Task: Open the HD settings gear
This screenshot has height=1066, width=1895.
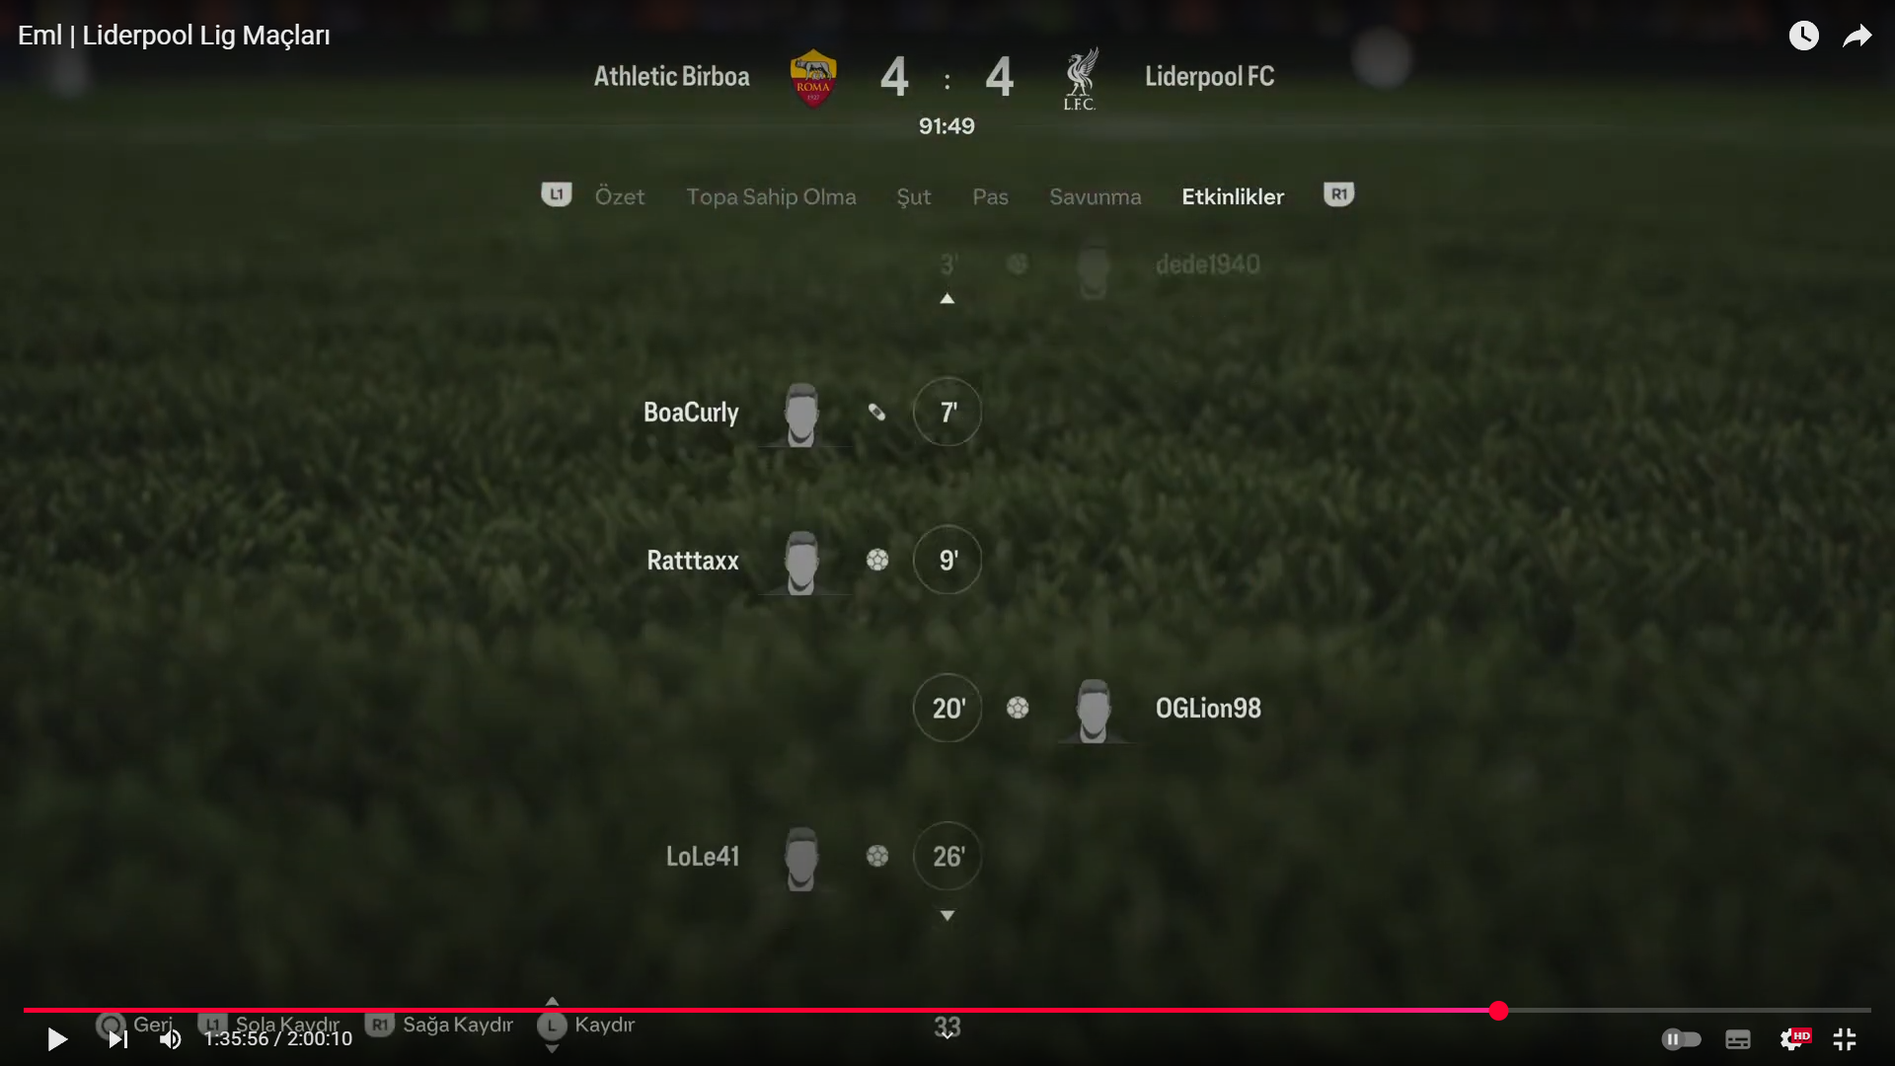Action: (x=1793, y=1038)
